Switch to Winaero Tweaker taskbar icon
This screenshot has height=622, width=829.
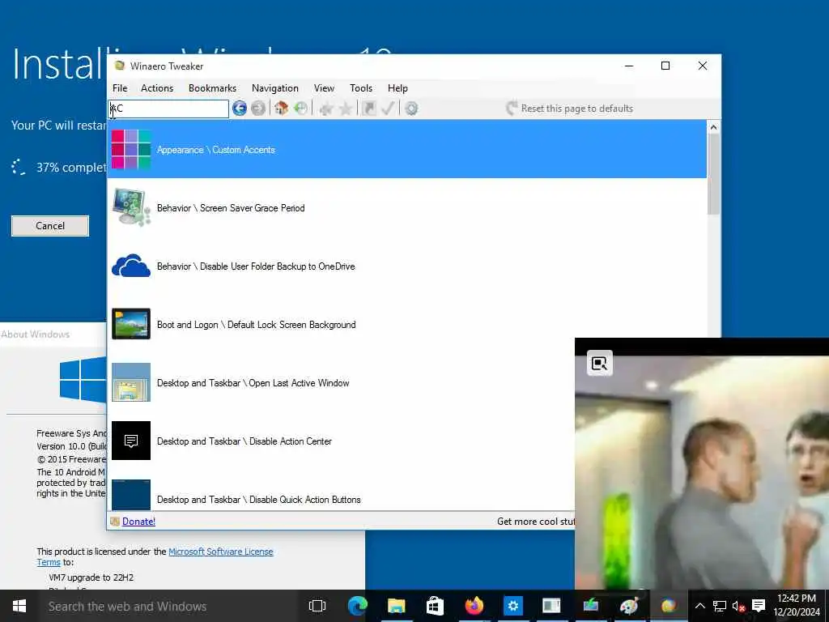(x=668, y=606)
